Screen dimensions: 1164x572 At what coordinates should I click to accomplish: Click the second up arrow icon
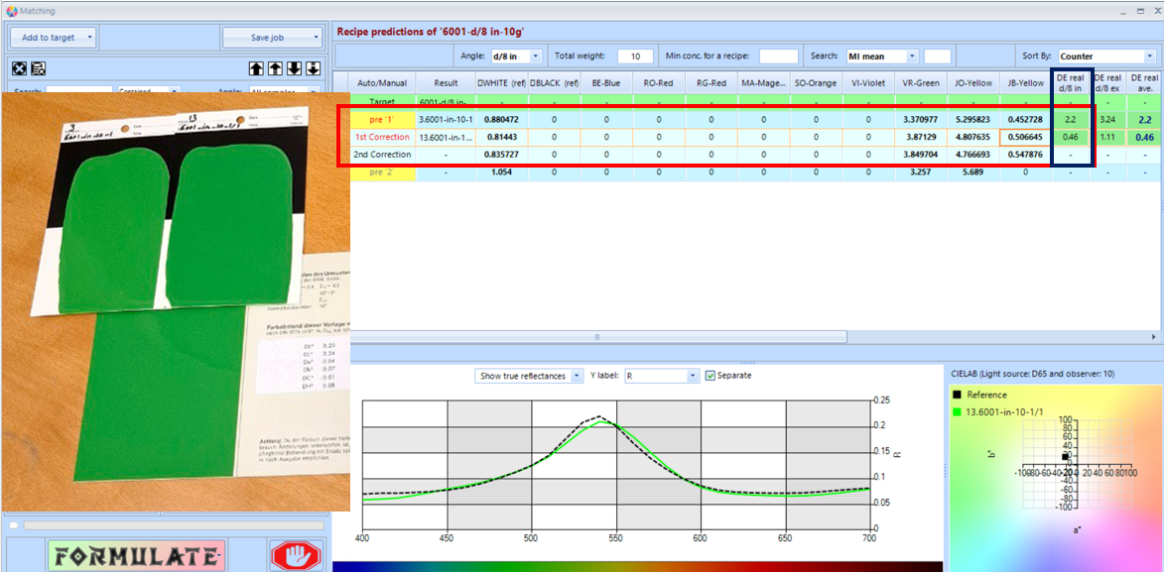(x=275, y=68)
